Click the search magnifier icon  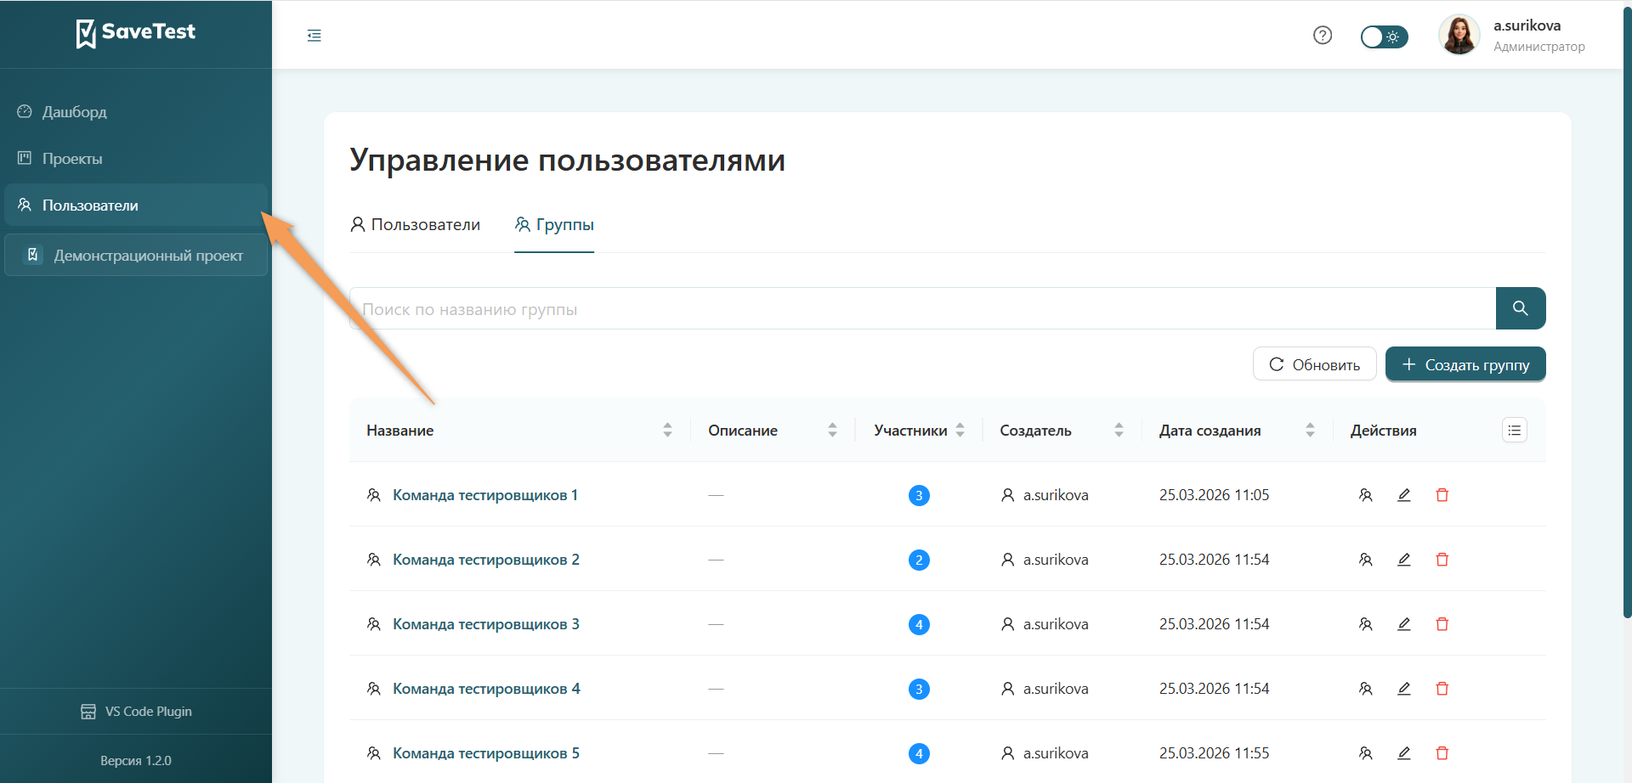(1521, 308)
